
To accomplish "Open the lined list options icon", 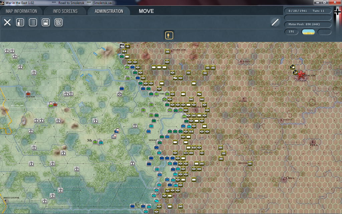I will click(x=33, y=22).
